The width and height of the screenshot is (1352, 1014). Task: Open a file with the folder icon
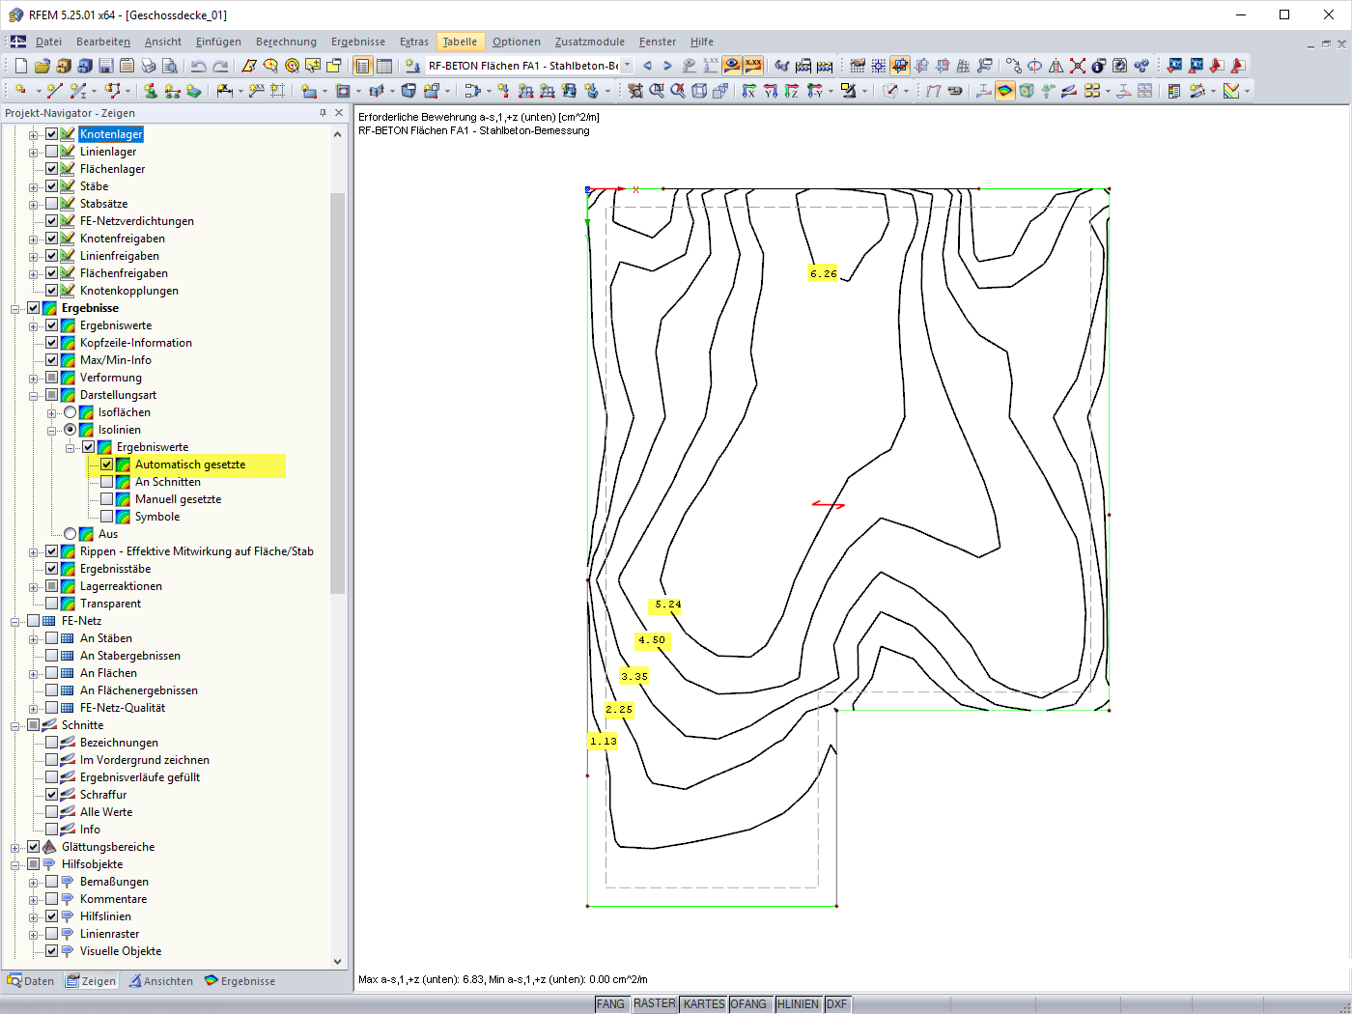(42, 66)
